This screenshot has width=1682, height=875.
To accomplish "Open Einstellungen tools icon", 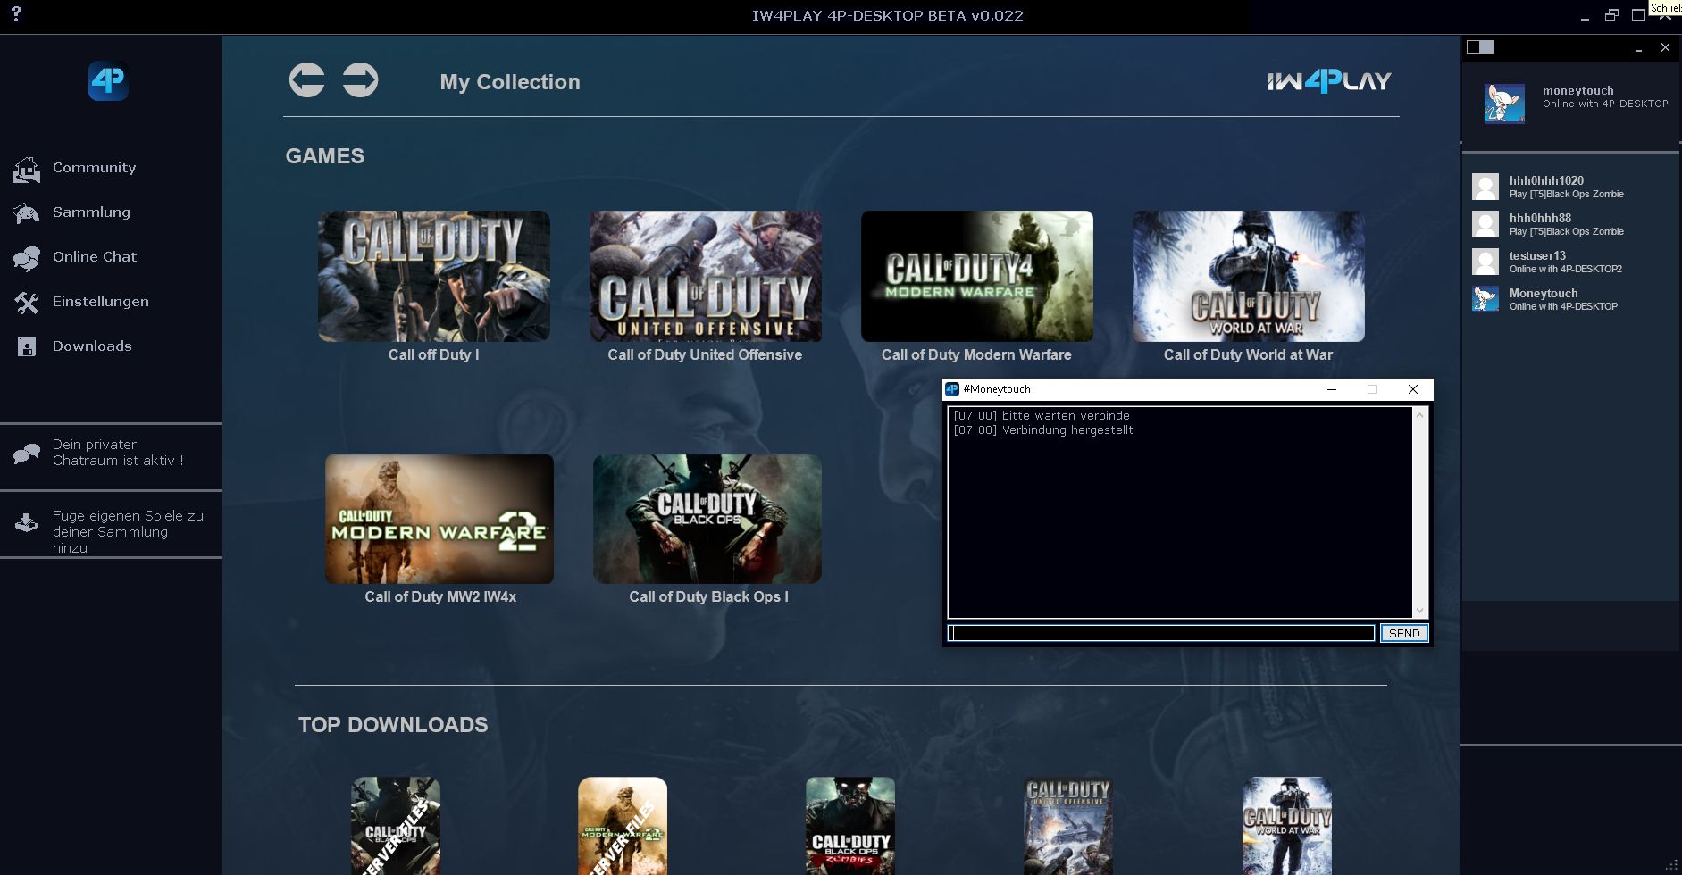I will coord(27,303).
